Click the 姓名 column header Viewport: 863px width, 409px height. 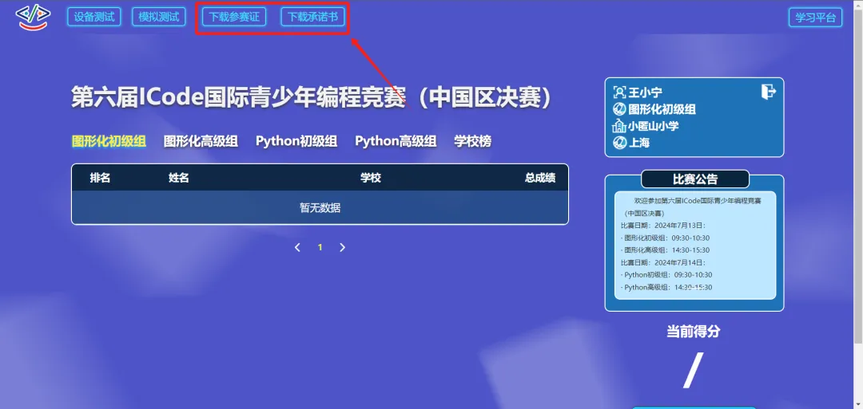click(x=179, y=178)
